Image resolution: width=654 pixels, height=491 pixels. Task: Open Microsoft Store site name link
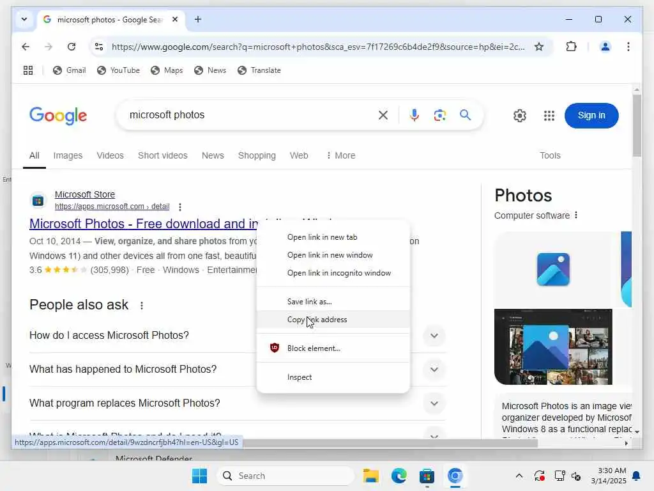85,194
